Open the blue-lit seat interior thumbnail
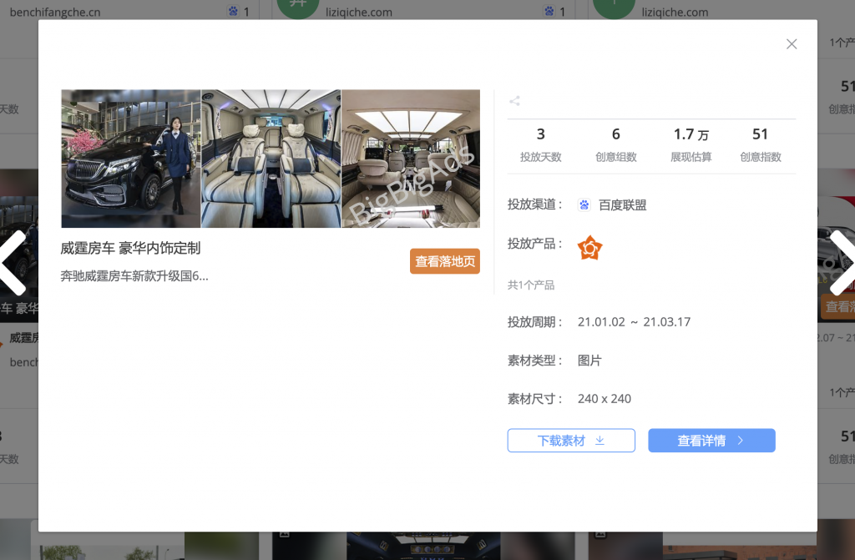This screenshot has height=560, width=855. coord(271,159)
